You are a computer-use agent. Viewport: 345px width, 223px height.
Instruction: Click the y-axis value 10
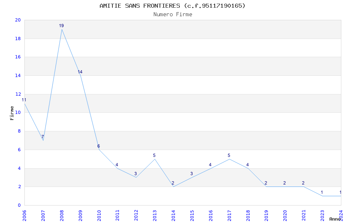18,112
